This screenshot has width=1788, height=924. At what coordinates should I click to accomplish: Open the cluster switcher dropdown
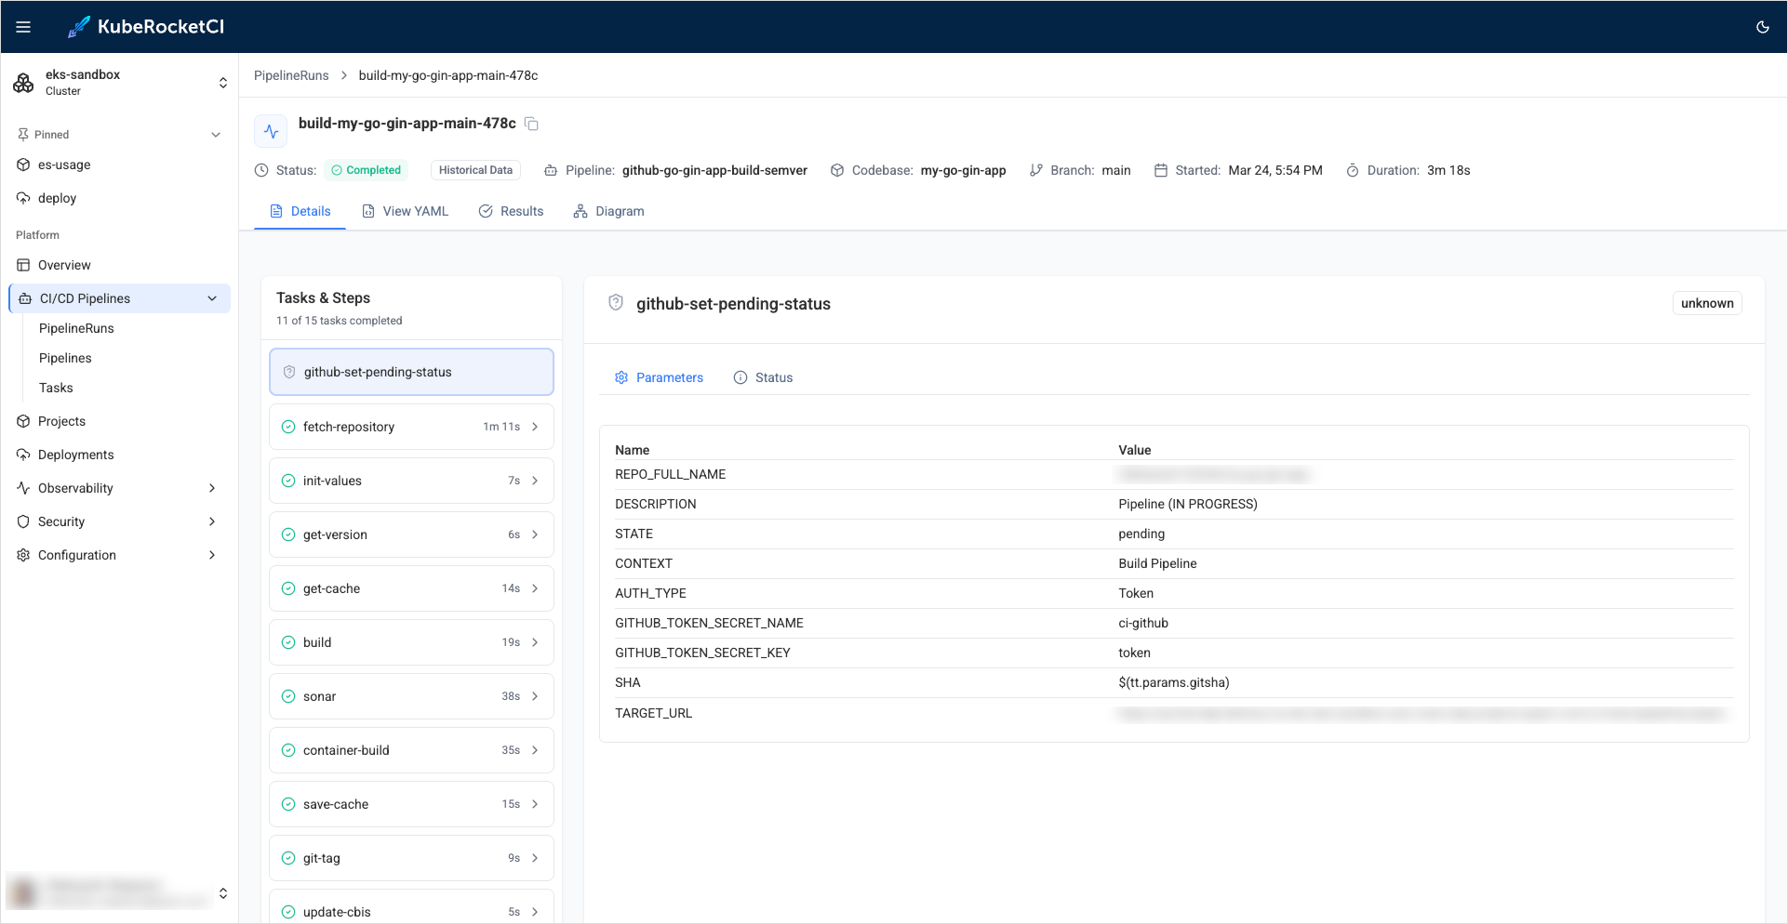pyautogui.click(x=222, y=83)
